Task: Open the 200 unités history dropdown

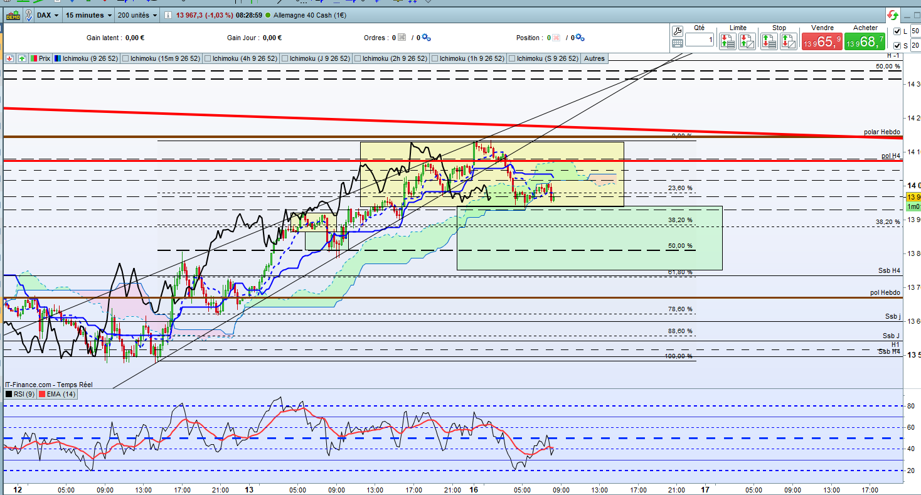Action: click(137, 14)
